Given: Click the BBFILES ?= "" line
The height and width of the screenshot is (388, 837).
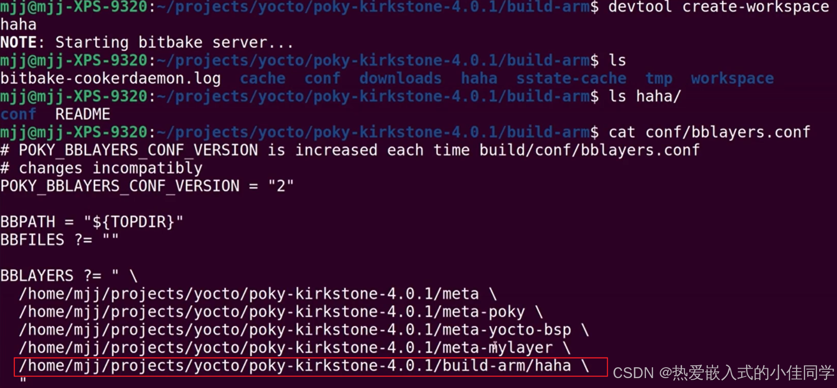Looking at the screenshot, I should 60,240.
